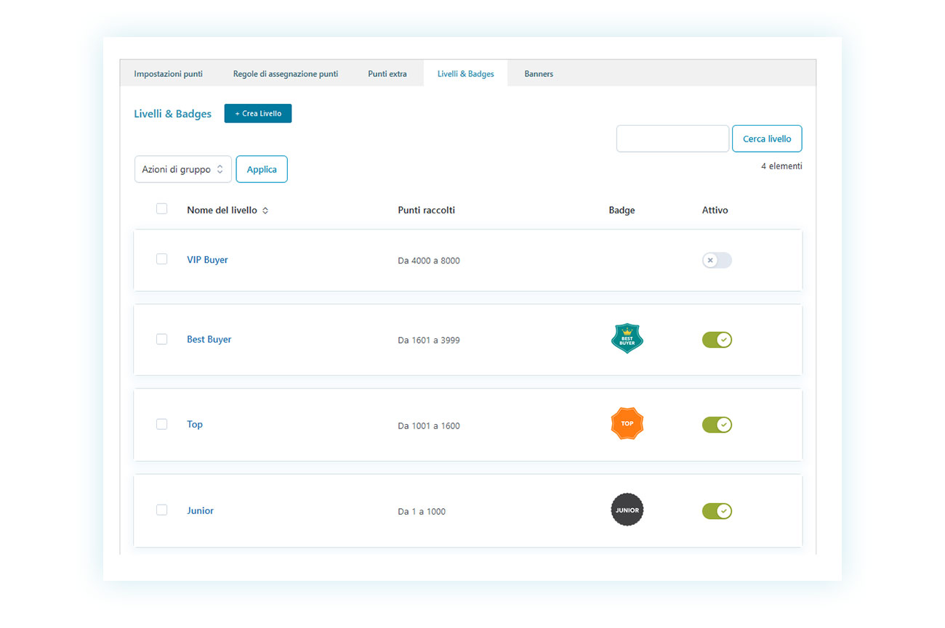945x628 pixels.
Task: Open the VIP Buyer level link
Action: (x=207, y=259)
